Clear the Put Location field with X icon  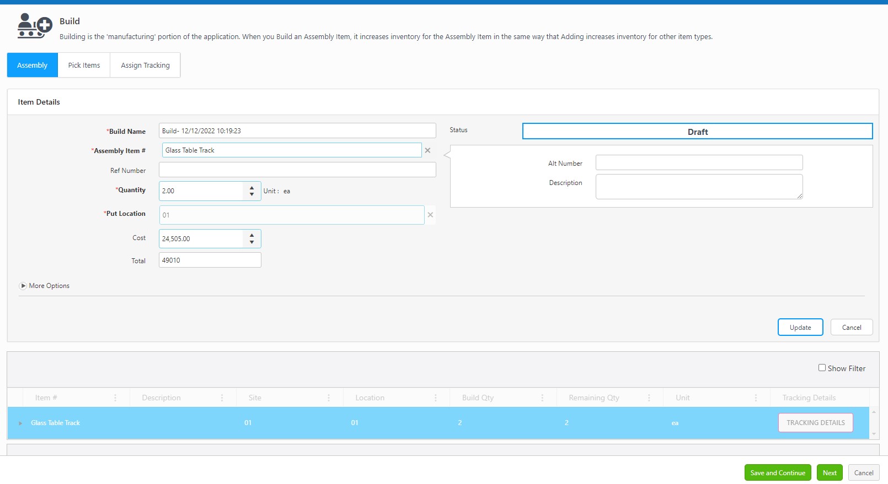tap(430, 215)
